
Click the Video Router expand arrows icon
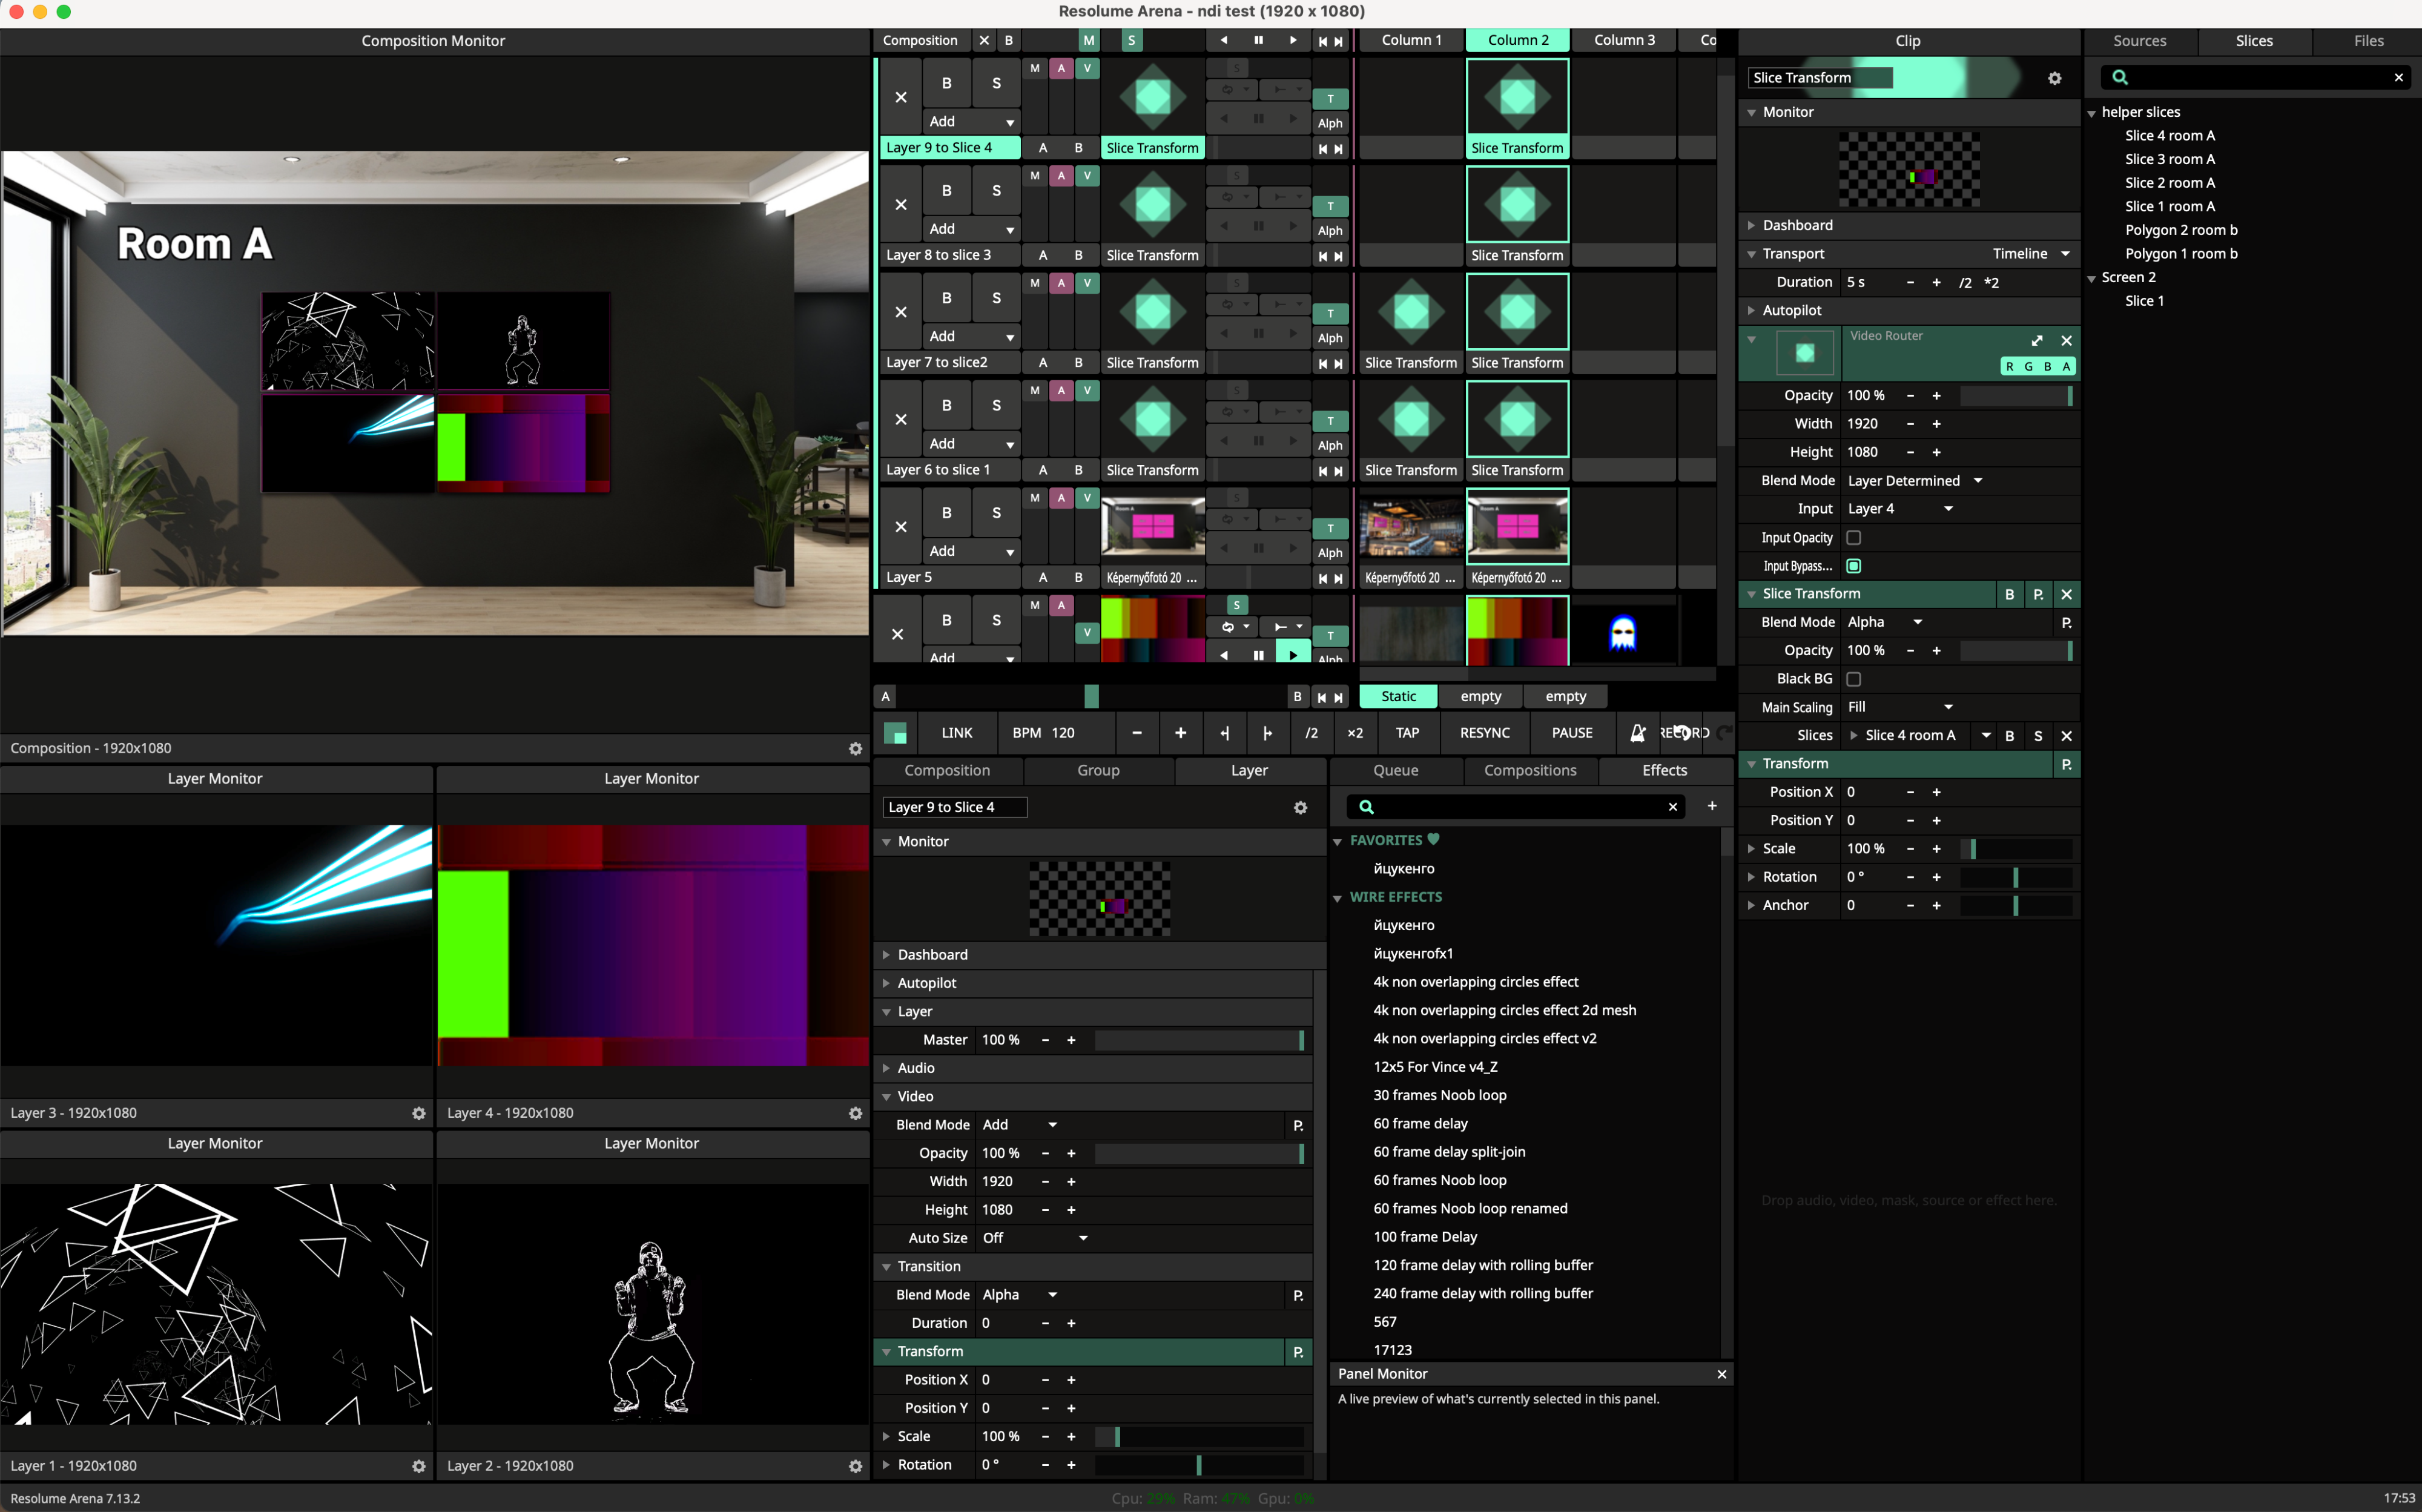click(2037, 340)
